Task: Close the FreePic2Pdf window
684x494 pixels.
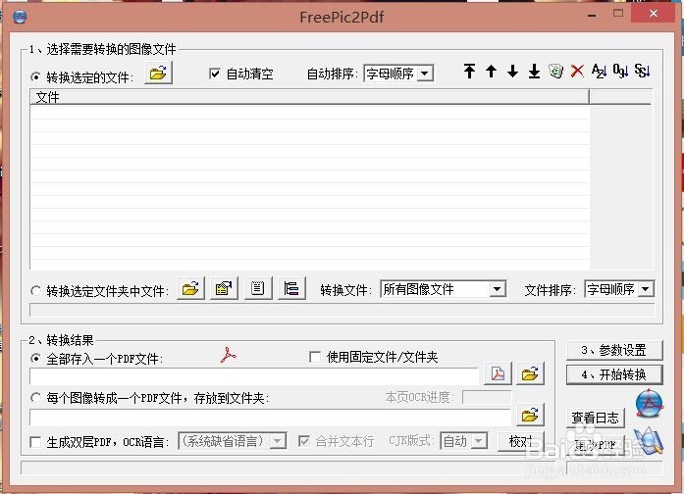Action: (653, 13)
